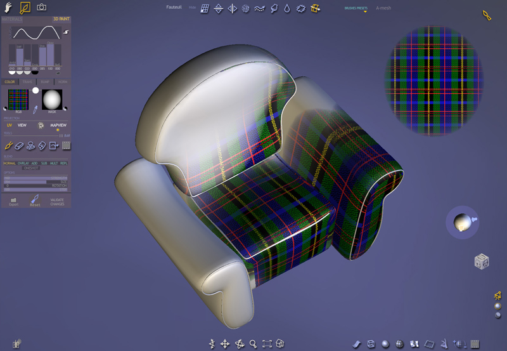Select the wave curve icon in top toolbar
The width and height of the screenshot is (507, 351).
[x=260, y=9]
